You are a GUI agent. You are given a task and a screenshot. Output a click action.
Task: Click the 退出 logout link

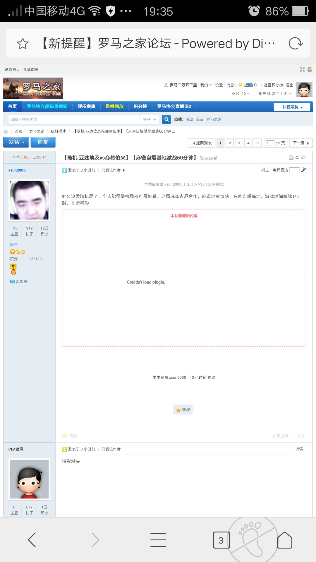[x=289, y=85]
